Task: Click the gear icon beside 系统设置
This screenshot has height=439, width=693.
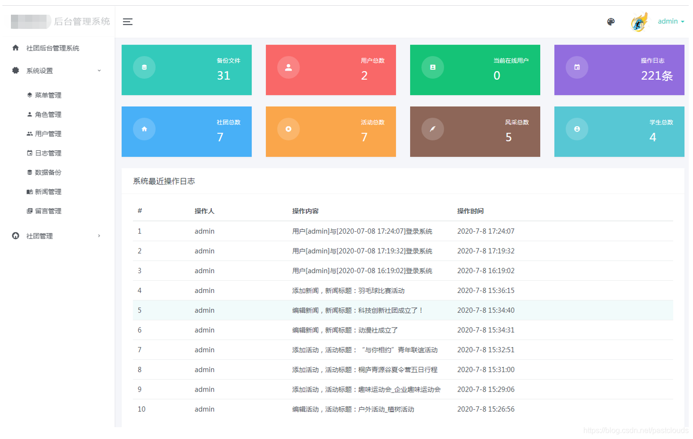Action: tap(16, 70)
